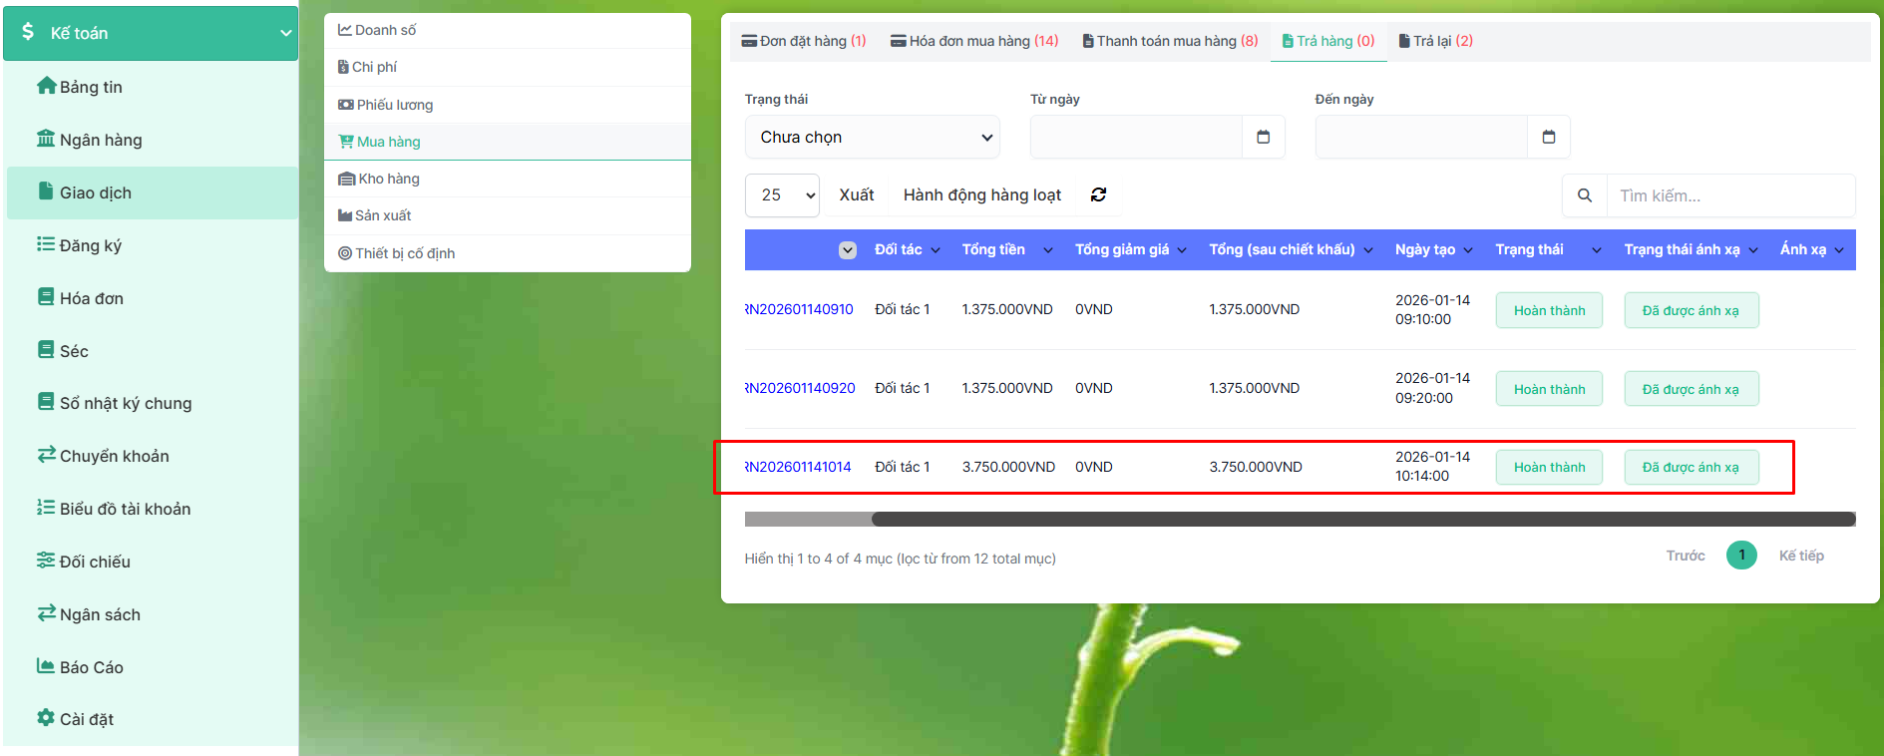
Task: Click the Tìm kiếm search field
Action: click(1728, 195)
